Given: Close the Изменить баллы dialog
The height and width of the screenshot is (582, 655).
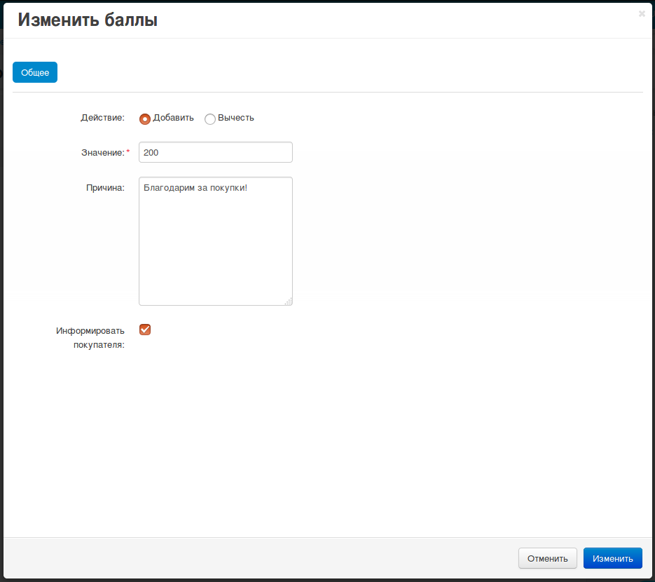Looking at the screenshot, I should click(642, 13).
